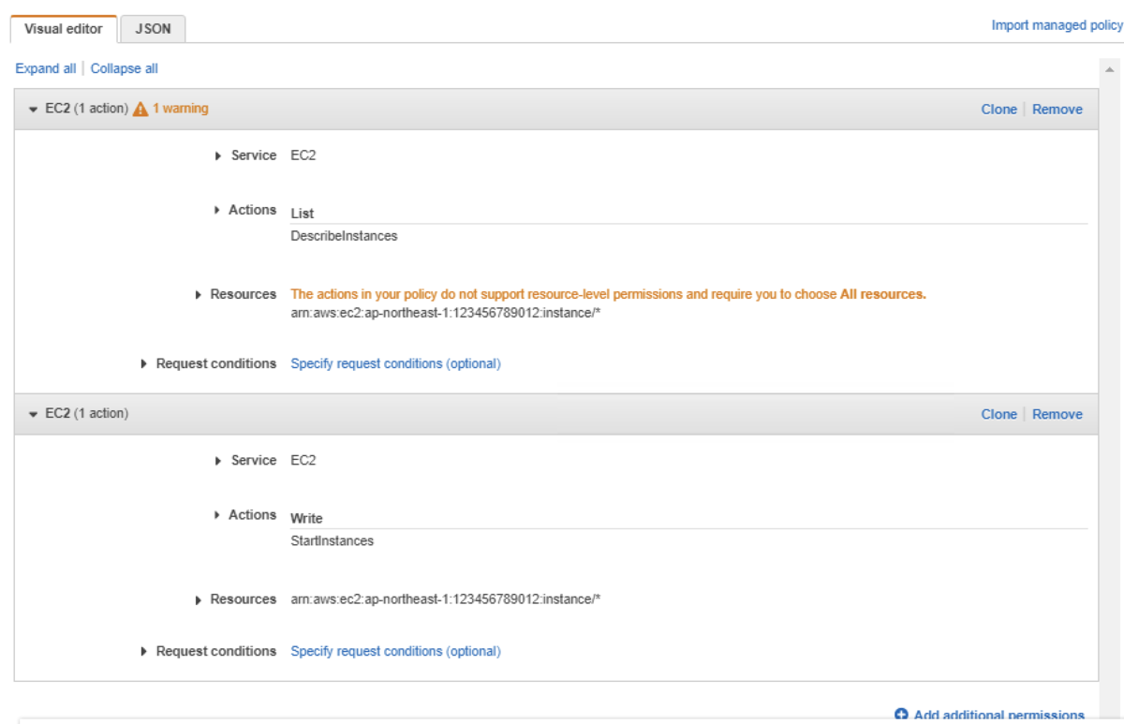Select the StartInstances action text
This screenshot has width=1124, height=724.
point(332,540)
